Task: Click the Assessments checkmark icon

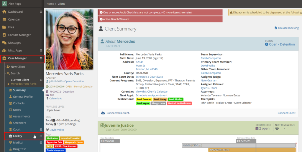Action: tap(10, 116)
